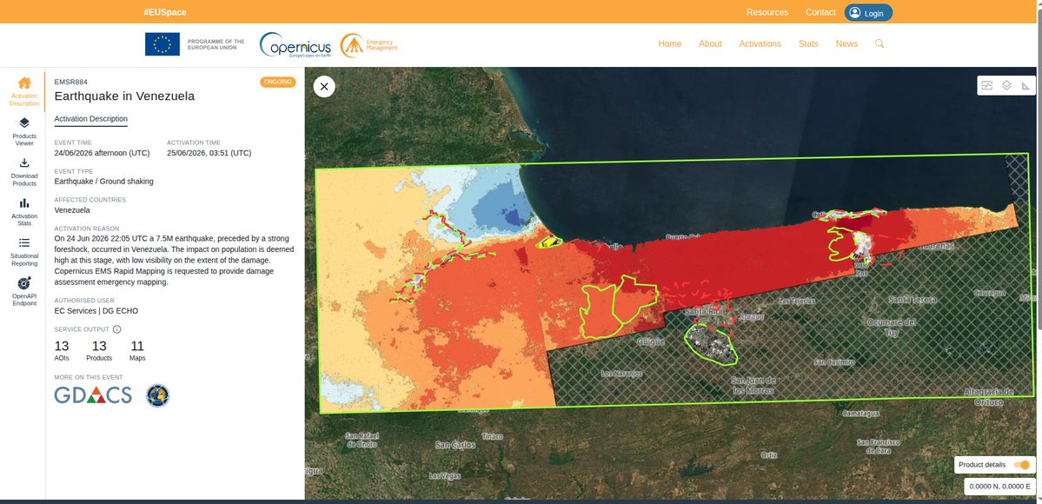Select the measure (triangle ruler) map tool
This screenshot has width=1042, height=504.
tap(1026, 86)
